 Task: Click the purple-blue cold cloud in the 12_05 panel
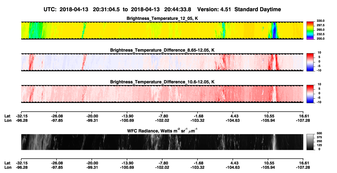pyautogui.click(x=274, y=31)
